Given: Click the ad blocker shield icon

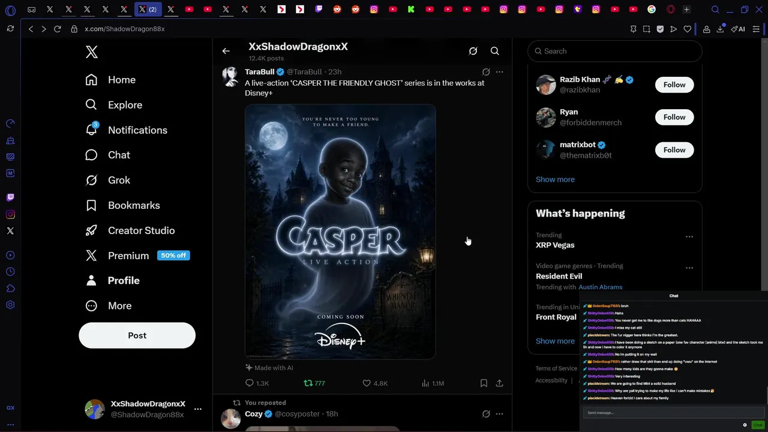Looking at the screenshot, I should coord(660,29).
